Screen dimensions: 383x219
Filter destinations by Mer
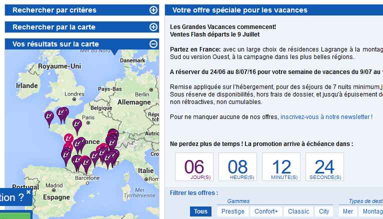348,211
